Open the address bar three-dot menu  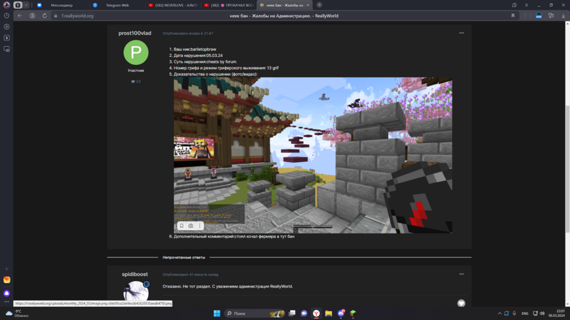click(x=525, y=15)
